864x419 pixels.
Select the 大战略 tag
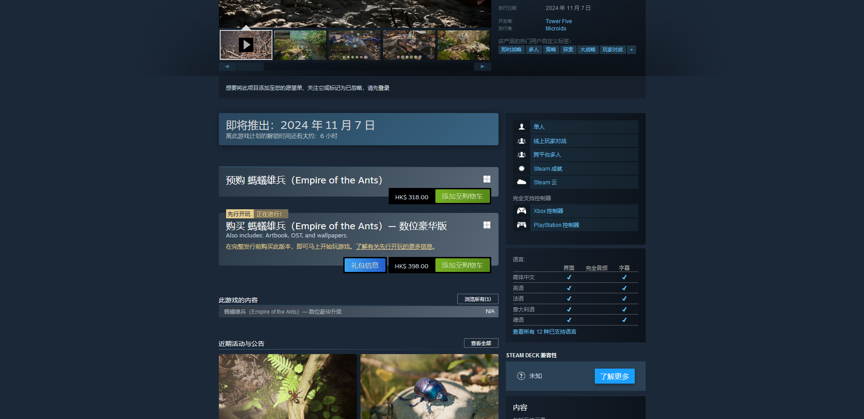[x=588, y=49]
